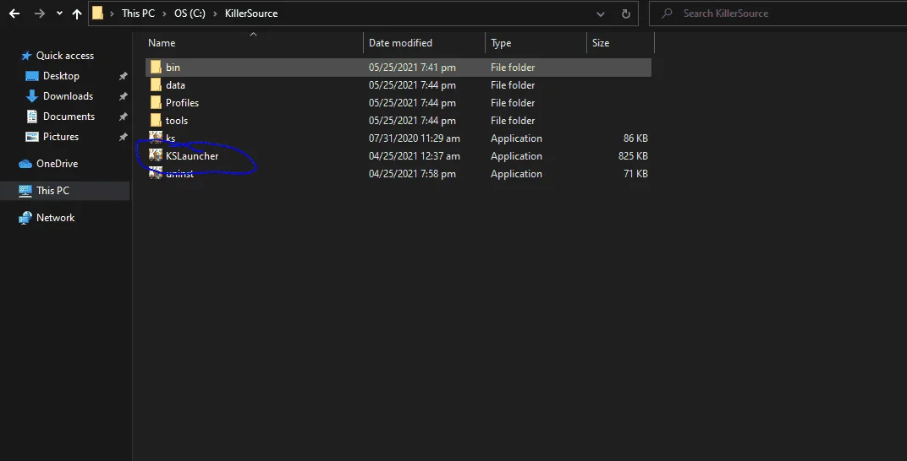Viewport: 907px width, 461px height.
Task: Select the Profiles folder icon
Action: pyautogui.click(x=156, y=103)
